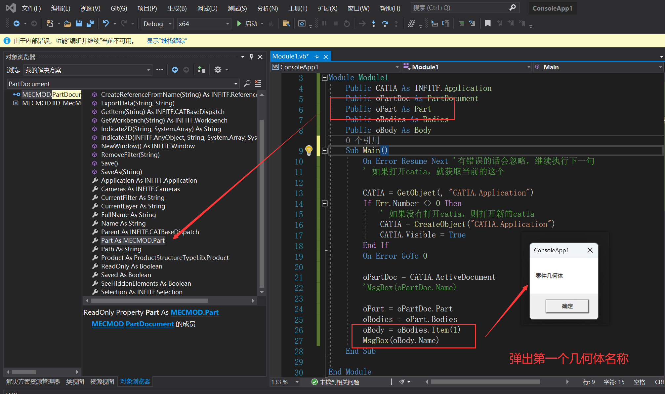Select Part As MECMOD.Part member

pyautogui.click(x=133, y=240)
